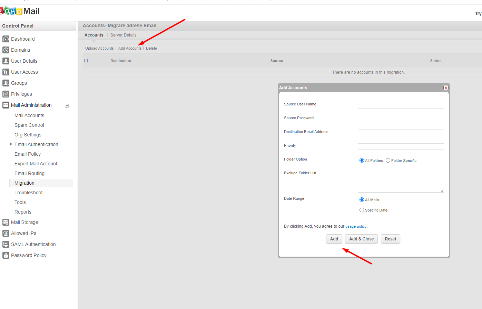
Task: Click the Zoho Mail logo
Action: point(20,11)
